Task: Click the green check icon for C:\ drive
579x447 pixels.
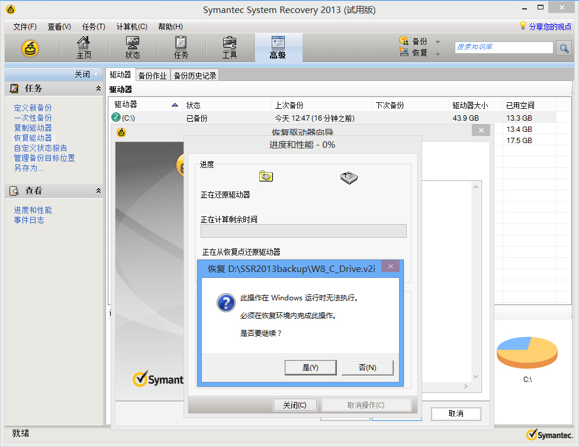Action: 115,117
